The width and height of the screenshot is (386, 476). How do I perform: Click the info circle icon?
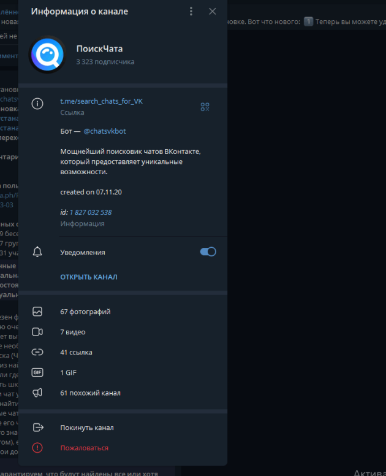pos(37,104)
